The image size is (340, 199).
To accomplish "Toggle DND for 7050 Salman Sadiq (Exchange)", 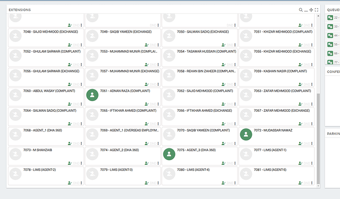I will coord(230,45).
